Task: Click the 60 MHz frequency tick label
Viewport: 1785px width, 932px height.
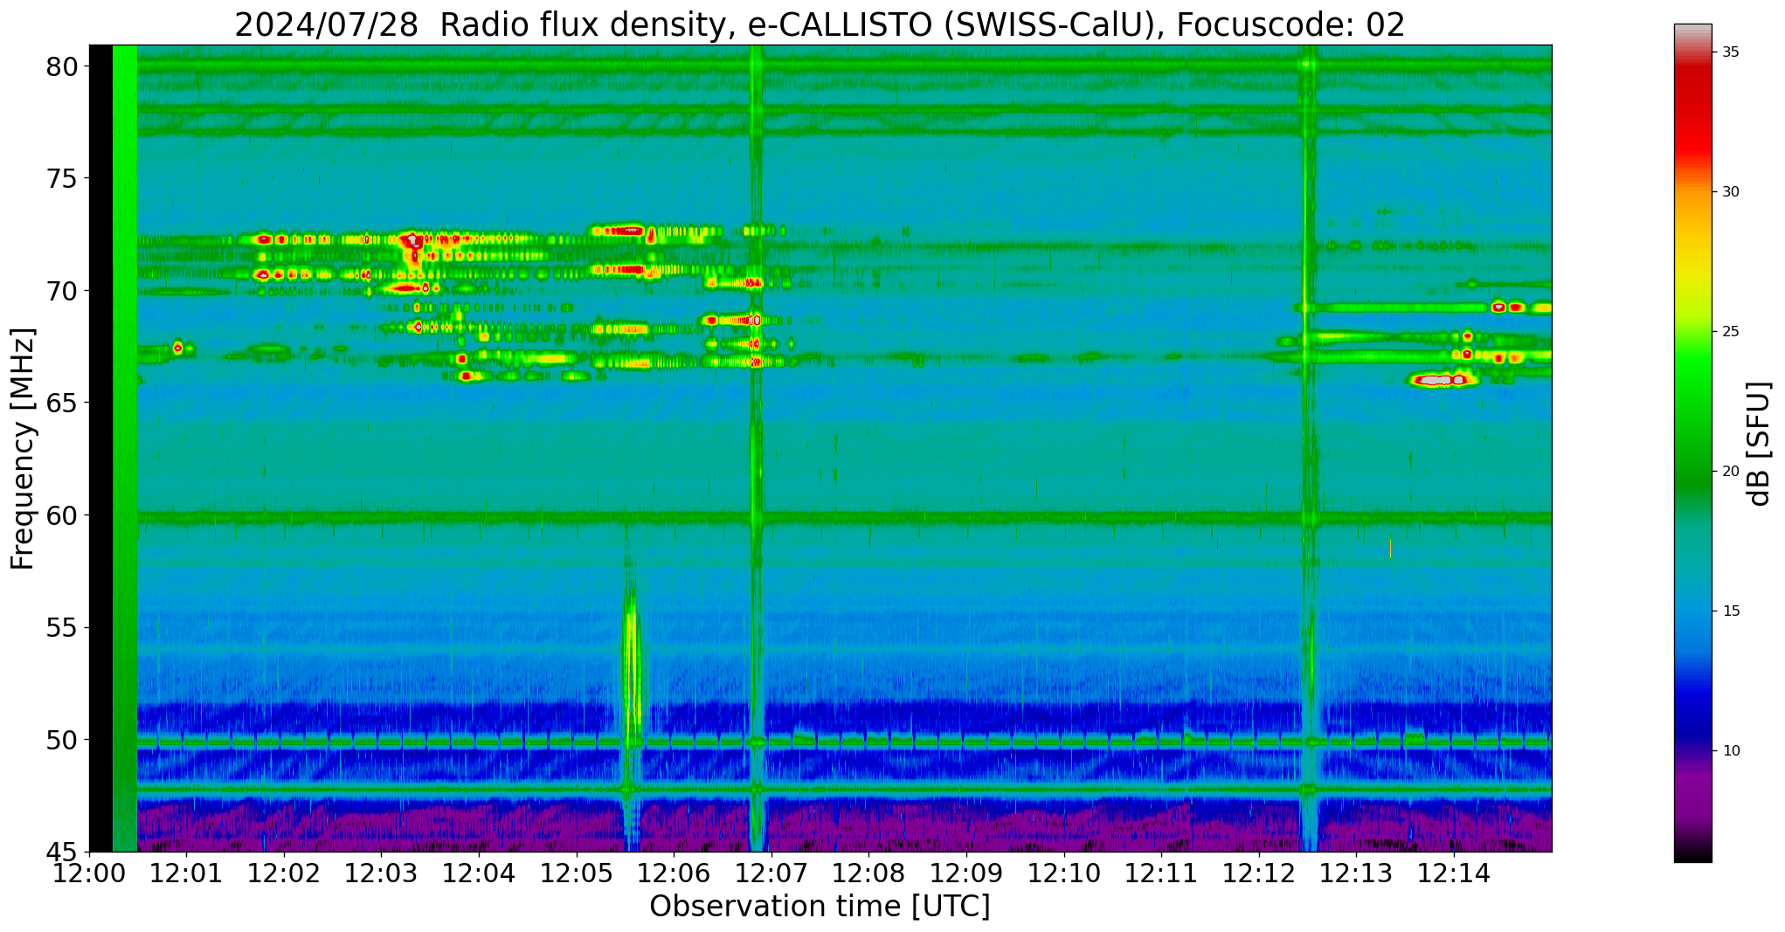Action: [61, 515]
